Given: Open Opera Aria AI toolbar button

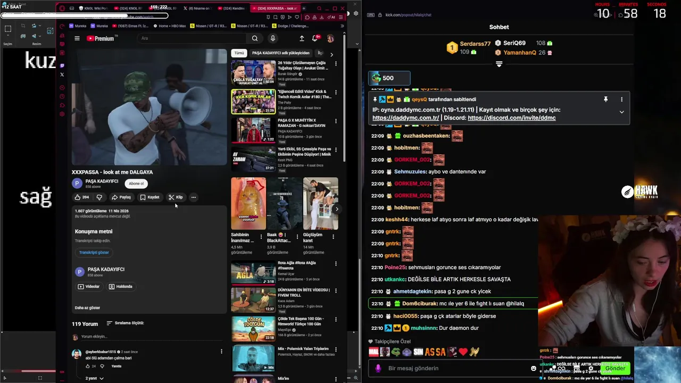Looking at the screenshot, I should coord(331,17).
